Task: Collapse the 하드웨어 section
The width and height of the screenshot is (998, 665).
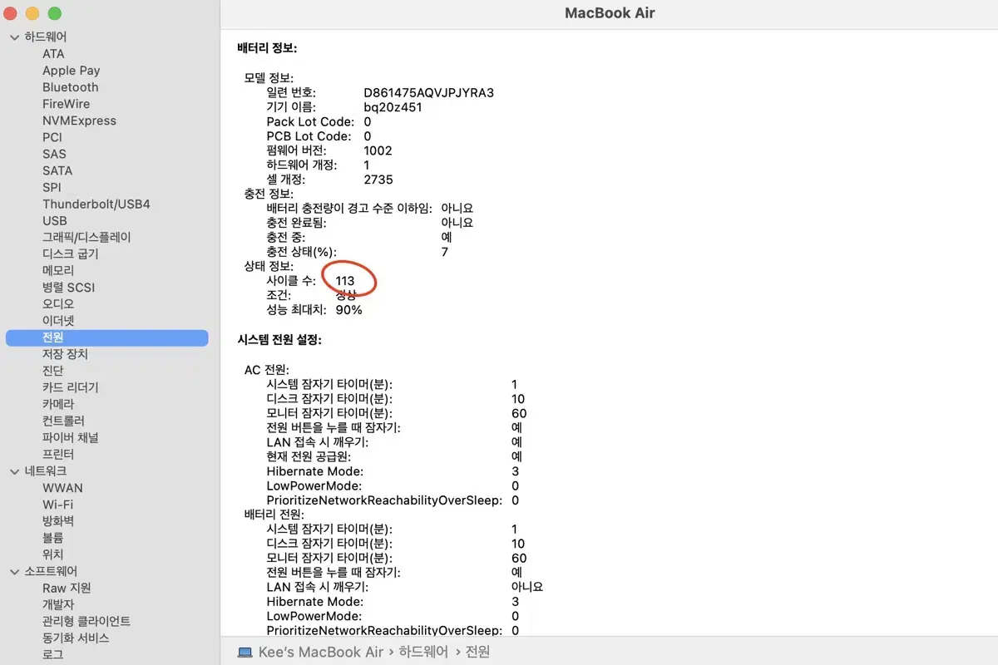Action: (14, 37)
